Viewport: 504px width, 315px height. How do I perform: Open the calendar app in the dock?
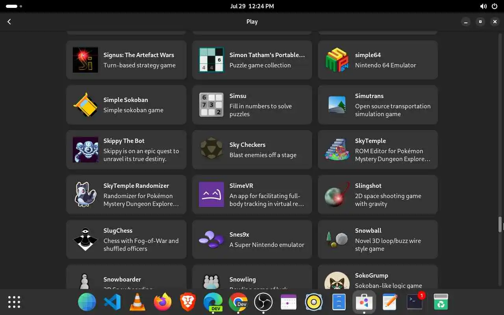289,302
